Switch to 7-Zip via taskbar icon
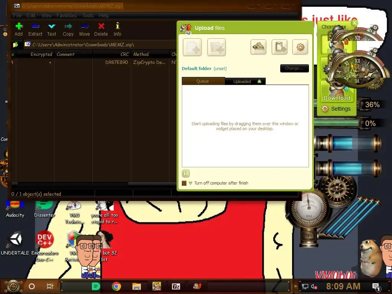 tap(176, 286)
